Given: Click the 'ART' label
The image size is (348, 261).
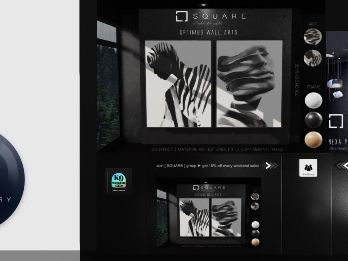Looking at the screenshot, I should (x=313, y=24).
